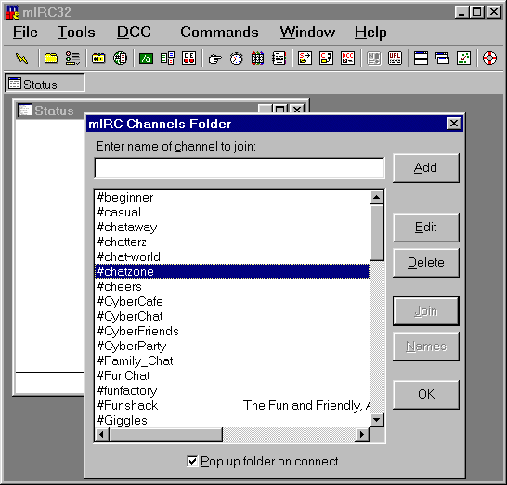
Task: Select #chatterz in the channel list
Action: 232,242
